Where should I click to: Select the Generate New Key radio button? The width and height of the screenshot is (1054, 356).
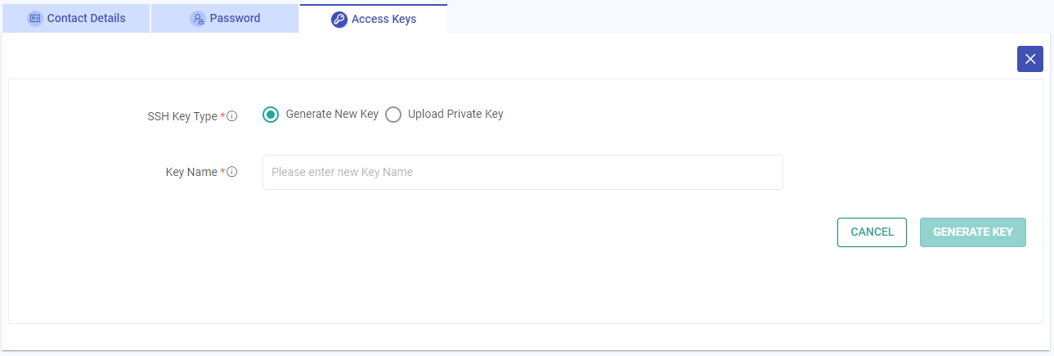(x=271, y=115)
